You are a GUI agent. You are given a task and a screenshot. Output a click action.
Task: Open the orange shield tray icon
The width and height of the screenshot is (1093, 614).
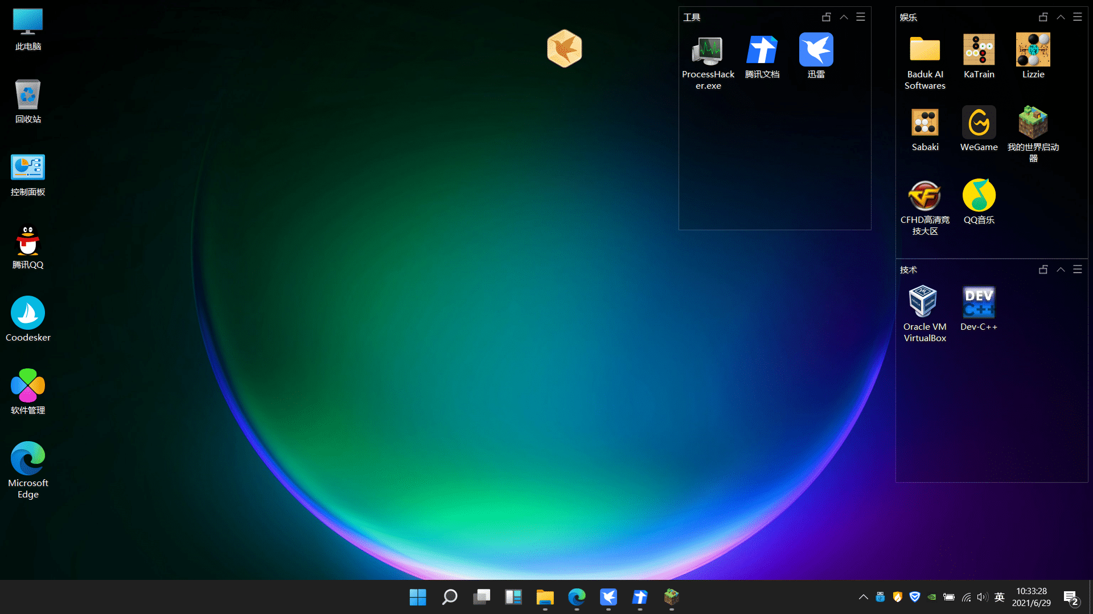898,596
